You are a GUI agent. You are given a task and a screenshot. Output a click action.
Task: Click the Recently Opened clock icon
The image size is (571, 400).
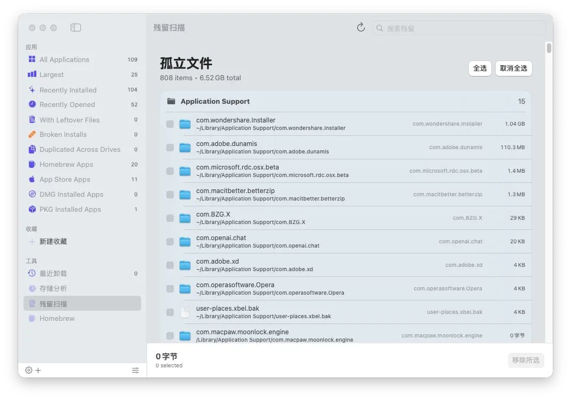32,104
